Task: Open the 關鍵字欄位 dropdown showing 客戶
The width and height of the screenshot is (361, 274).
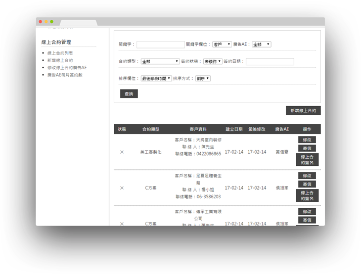Action: click(x=221, y=44)
